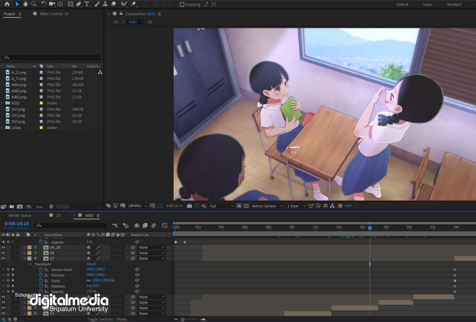Image resolution: width=476 pixels, height=322 pixels.
Task: Expand the AS01 folder in Project panel
Action: coord(3,103)
